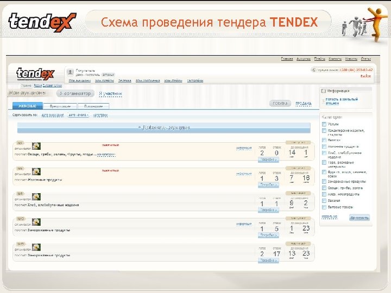
Task: Tick the Мясо, мясопродукты checkbox
Action: 324,194
